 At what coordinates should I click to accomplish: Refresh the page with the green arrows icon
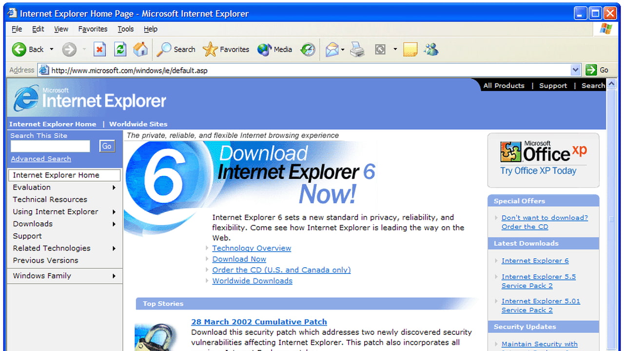[120, 49]
